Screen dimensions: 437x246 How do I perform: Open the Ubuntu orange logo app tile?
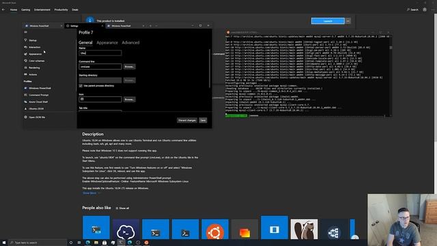click(215, 230)
